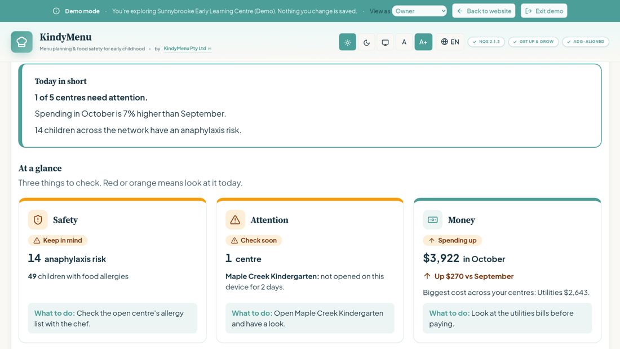The image size is (620, 349).
Task: Switch to dark theme moon icon
Action: point(366,42)
